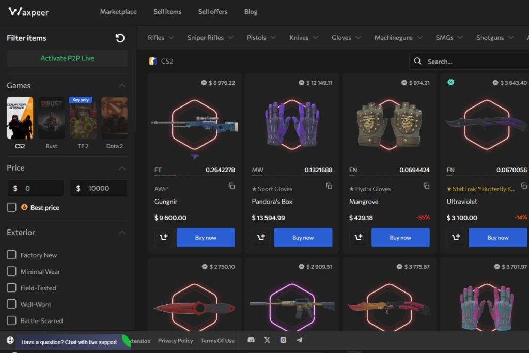Click the minimum price field
The height and width of the screenshot is (353, 529).
point(36,188)
